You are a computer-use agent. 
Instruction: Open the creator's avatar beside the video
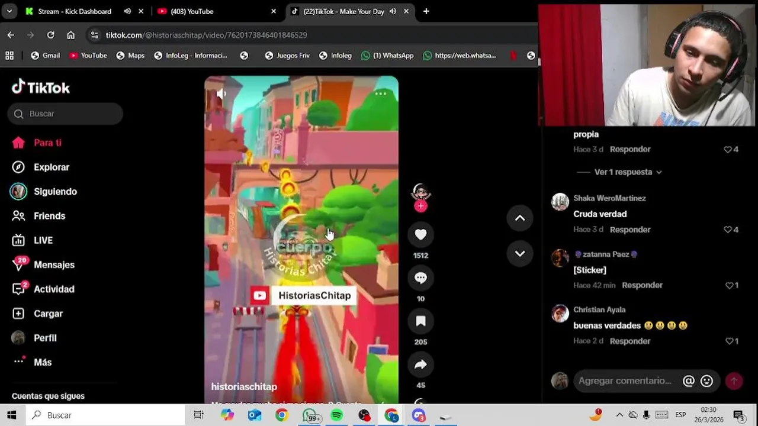click(420, 192)
